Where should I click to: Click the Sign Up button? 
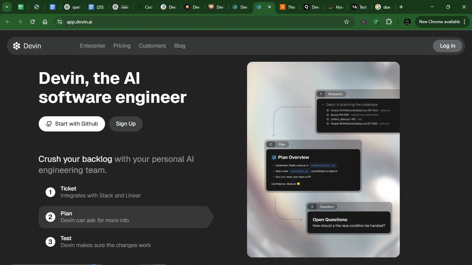click(126, 124)
